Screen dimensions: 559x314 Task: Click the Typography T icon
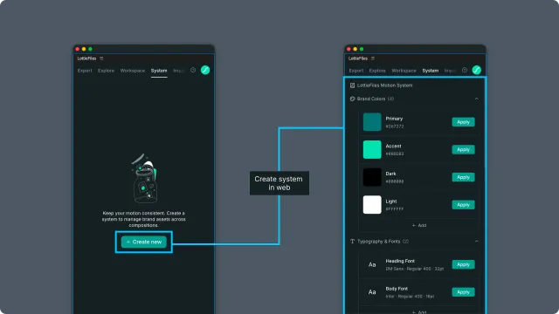click(352, 242)
